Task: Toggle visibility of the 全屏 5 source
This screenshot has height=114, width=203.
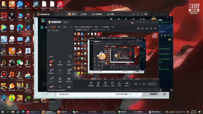Action: click(49, 30)
